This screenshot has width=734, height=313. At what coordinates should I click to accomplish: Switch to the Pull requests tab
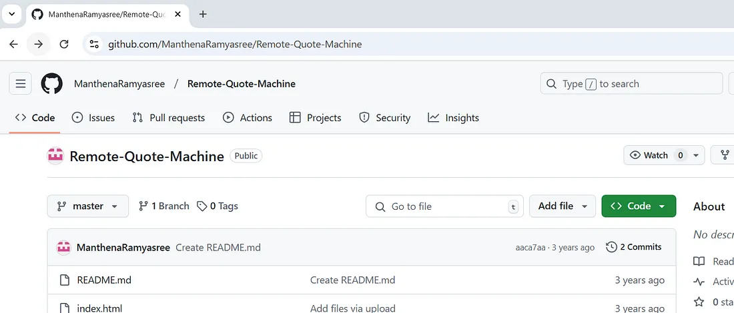(x=169, y=118)
